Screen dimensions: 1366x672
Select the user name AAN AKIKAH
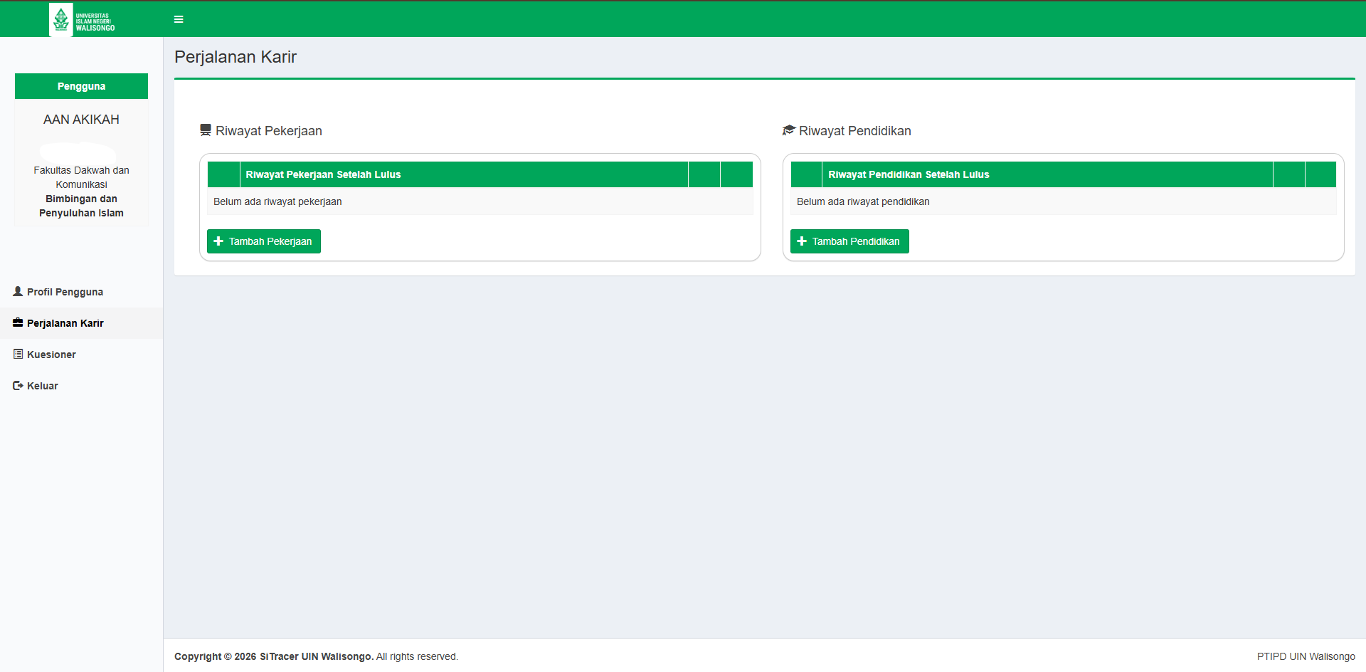[81, 120]
